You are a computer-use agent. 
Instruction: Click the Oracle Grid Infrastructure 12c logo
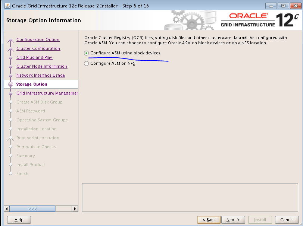click(260, 20)
